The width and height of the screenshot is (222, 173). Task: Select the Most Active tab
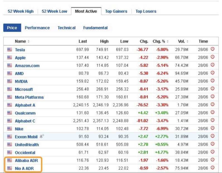(x=86, y=11)
